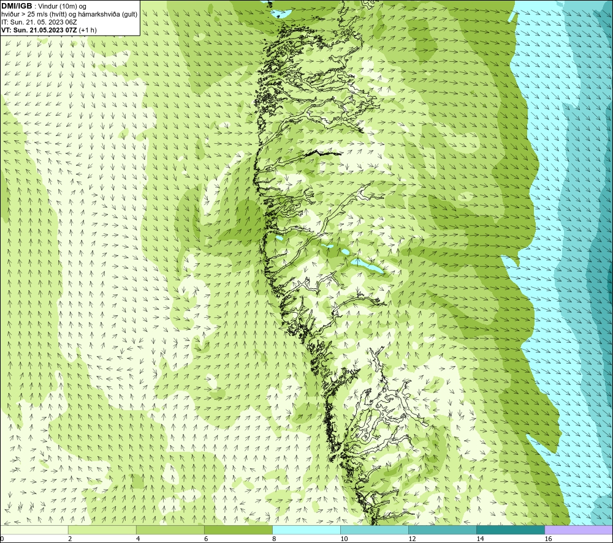Viewport: 613px width, 543px height.
Task: Click the '(+1 h)' forecast offset text
Action: tap(88, 30)
